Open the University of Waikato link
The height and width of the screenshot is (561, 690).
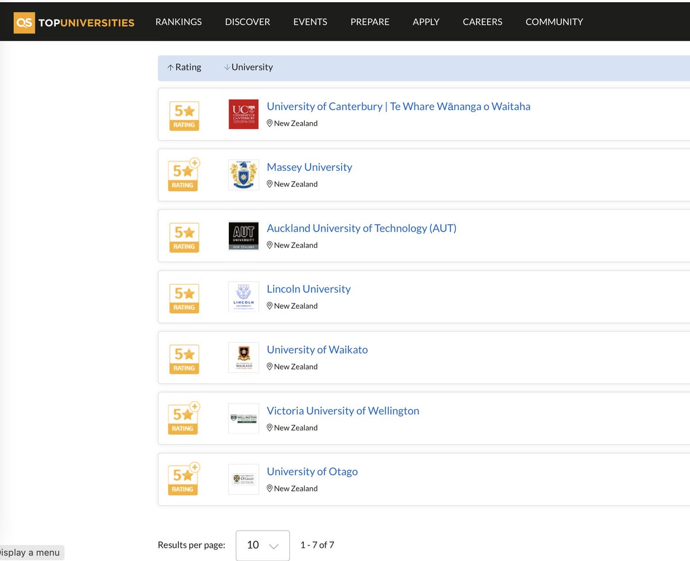[x=317, y=350]
